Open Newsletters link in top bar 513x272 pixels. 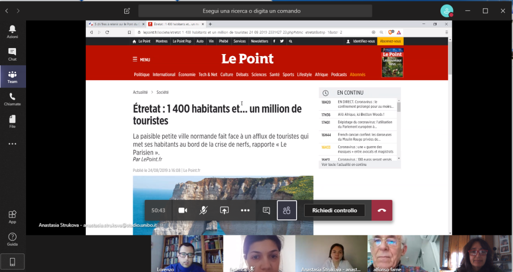pos(260,41)
